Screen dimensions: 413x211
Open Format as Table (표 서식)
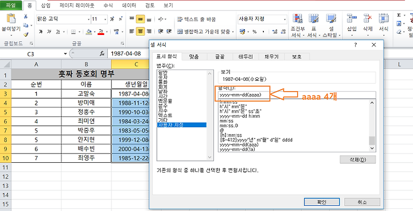coord(313,26)
